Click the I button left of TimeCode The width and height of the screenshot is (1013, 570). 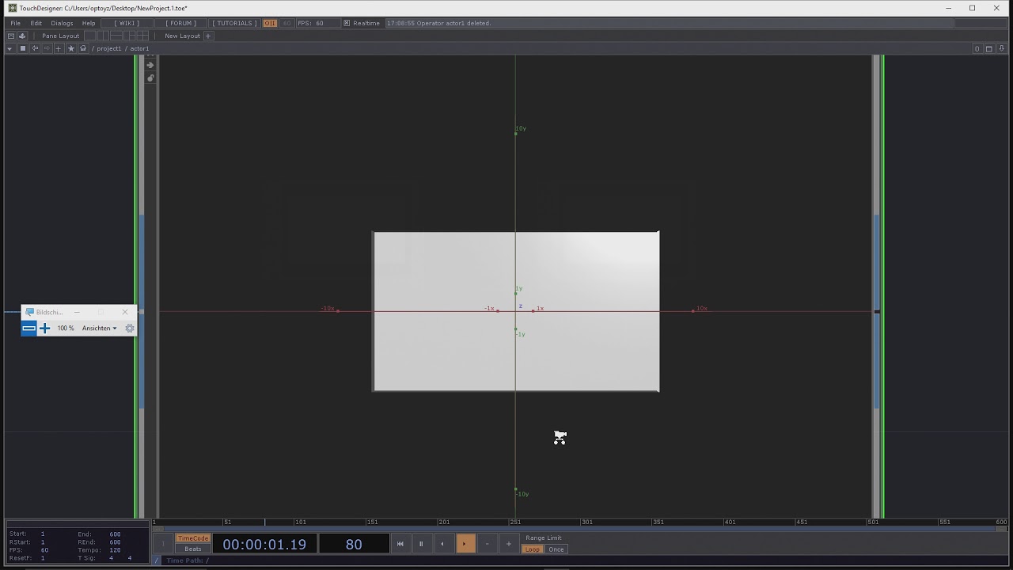pyautogui.click(x=164, y=543)
